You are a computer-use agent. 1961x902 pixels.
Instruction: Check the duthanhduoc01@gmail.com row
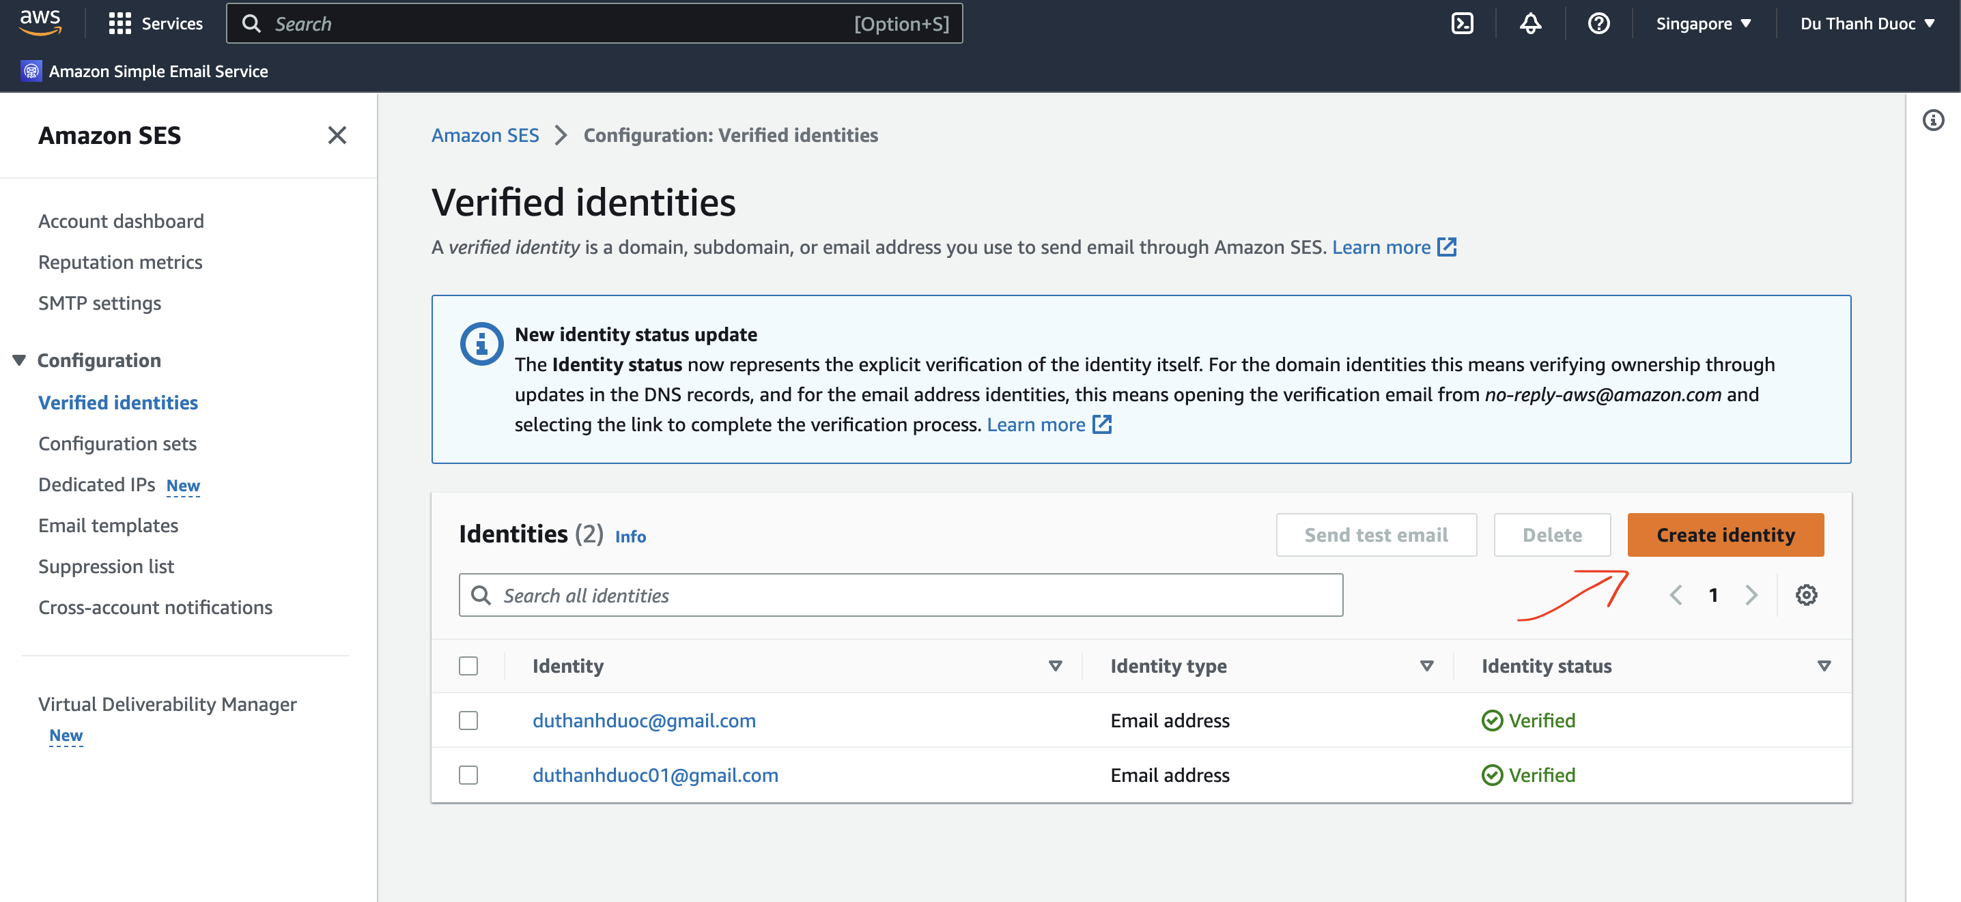click(x=468, y=775)
